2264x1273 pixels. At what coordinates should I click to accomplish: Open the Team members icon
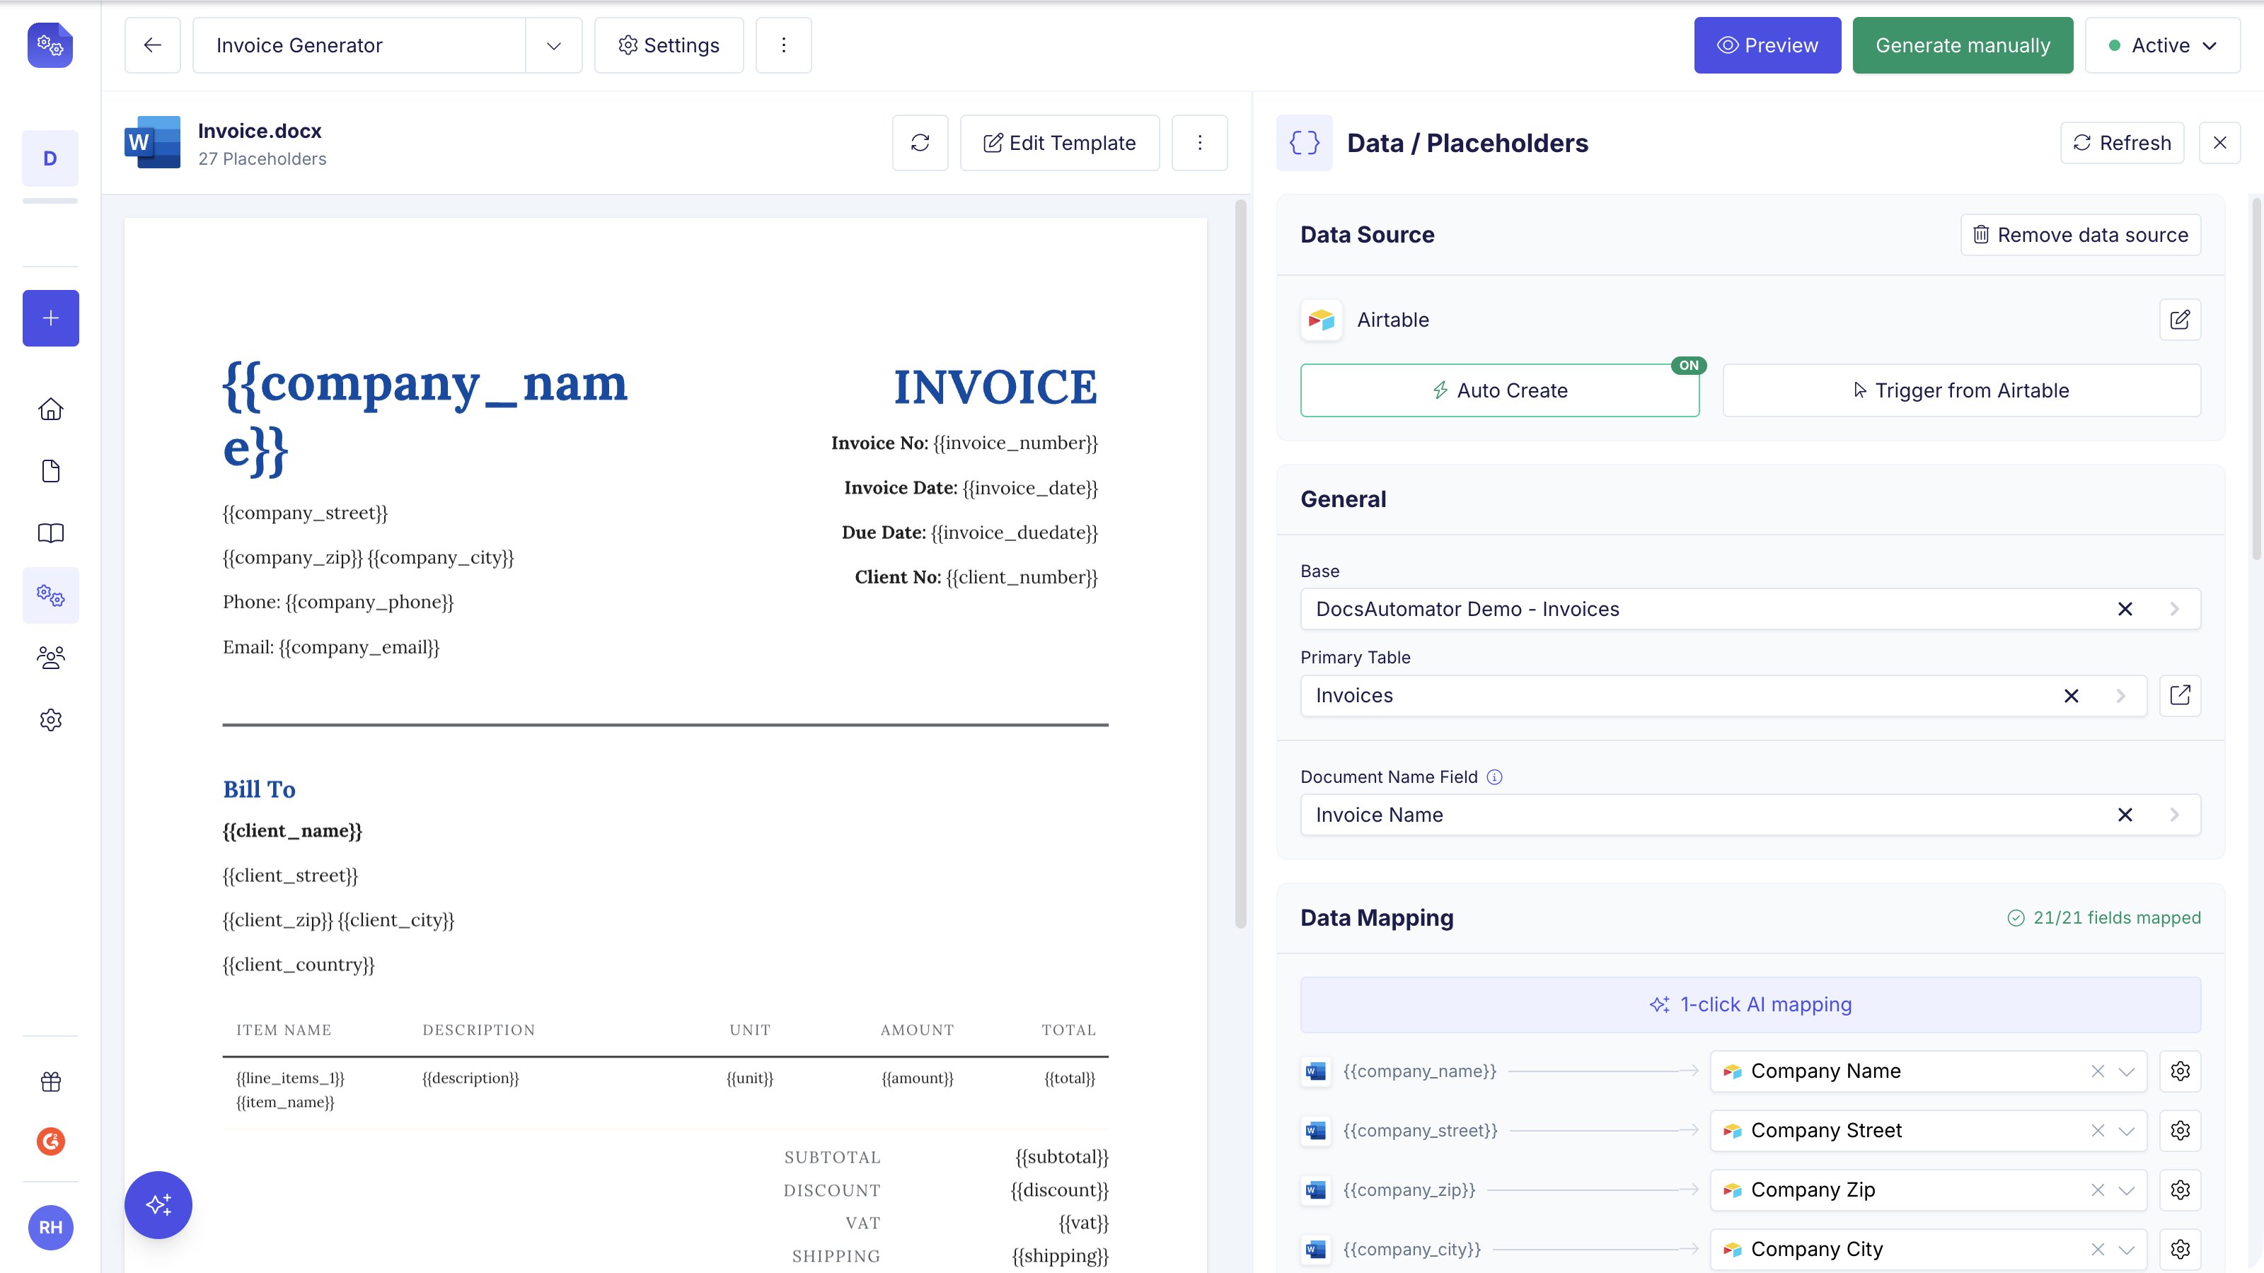(x=50, y=657)
